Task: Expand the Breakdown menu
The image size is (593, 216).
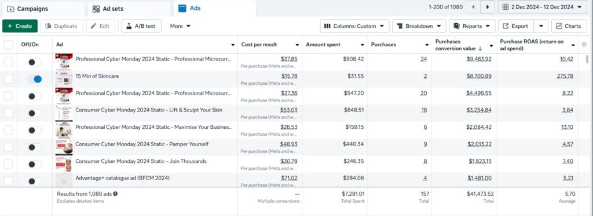Action: [419, 26]
